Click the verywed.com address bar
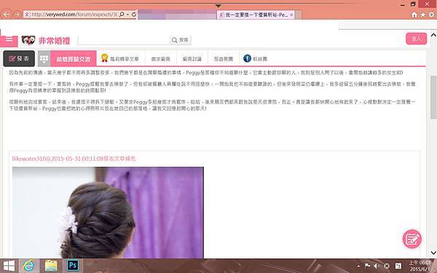The width and height of the screenshot is (437, 273). click(74, 15)
